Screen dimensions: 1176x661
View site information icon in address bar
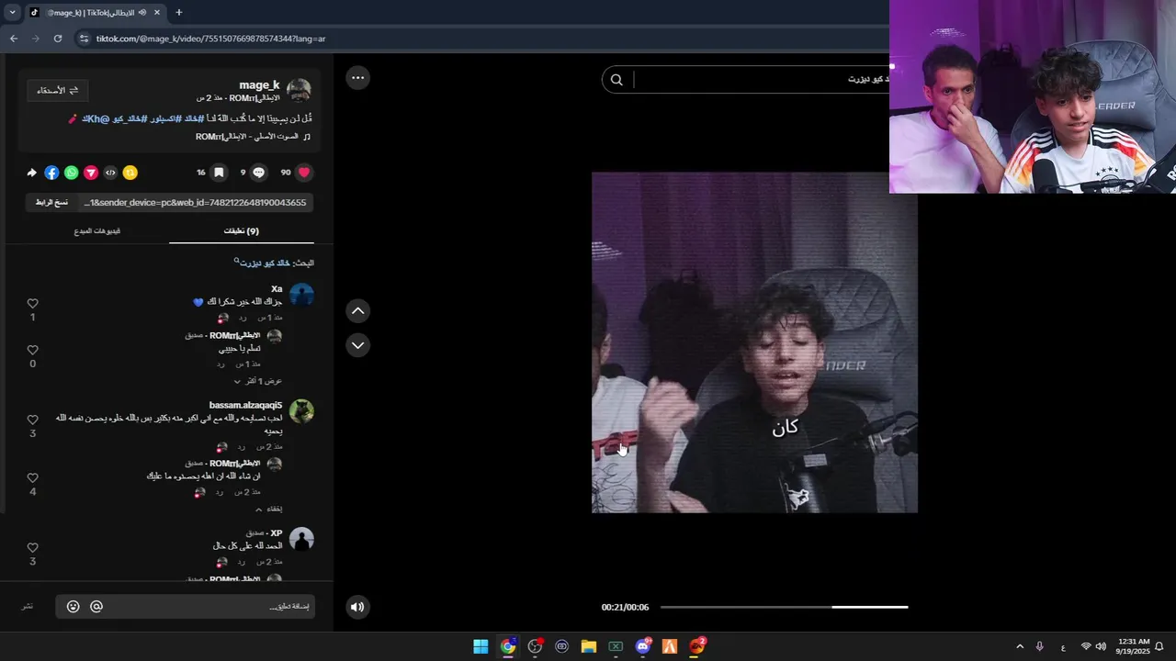point(84,39)
